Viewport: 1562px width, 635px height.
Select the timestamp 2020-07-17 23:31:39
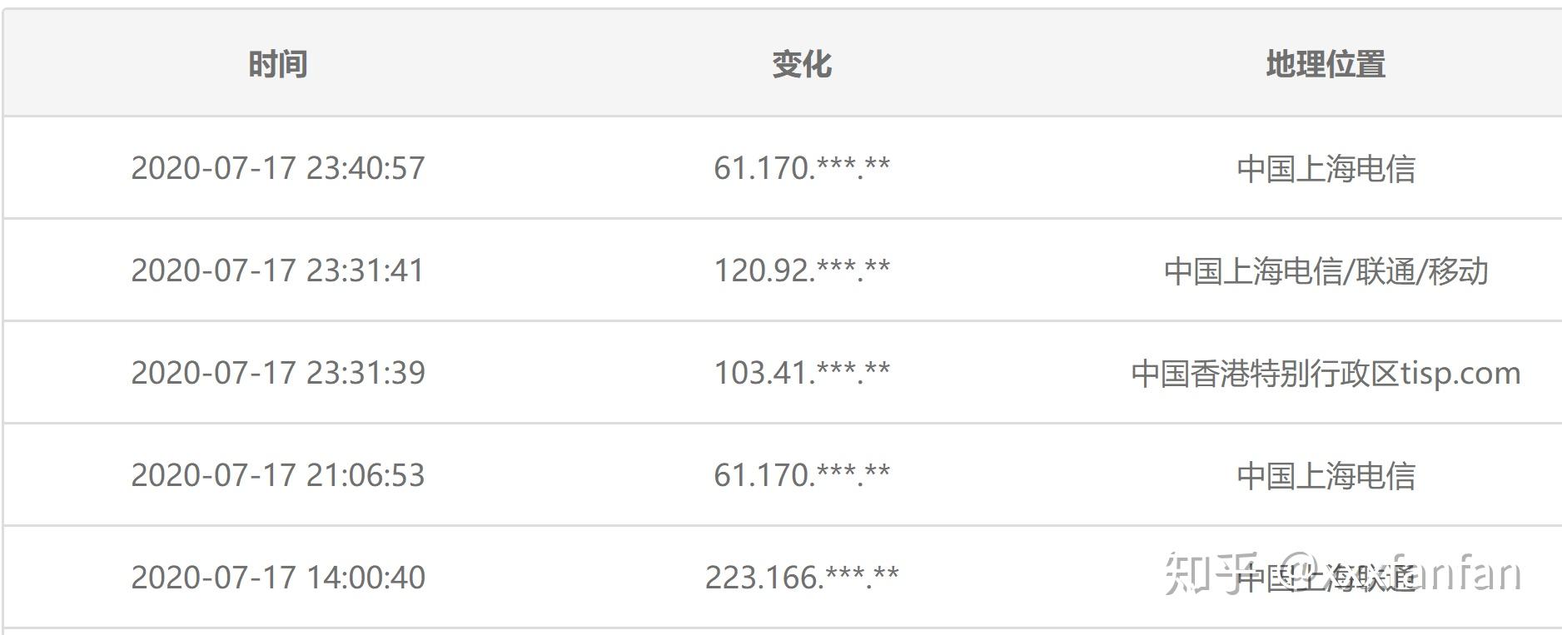278,373
